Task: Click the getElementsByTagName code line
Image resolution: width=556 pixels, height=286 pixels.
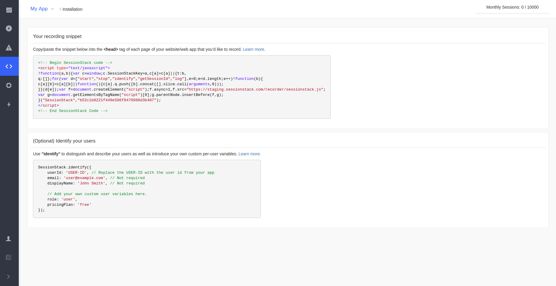Action: [131, 95]
